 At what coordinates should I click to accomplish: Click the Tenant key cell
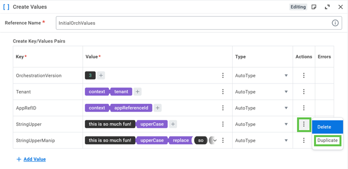pos(48,92)
